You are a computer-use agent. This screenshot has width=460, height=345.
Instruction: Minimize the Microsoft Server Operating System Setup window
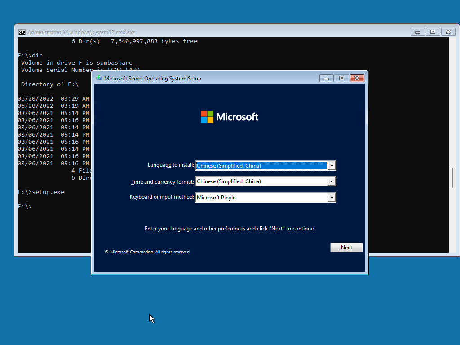[326, 78]
